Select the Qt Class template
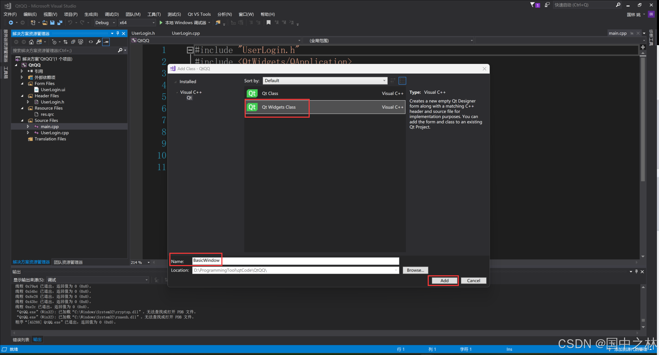The image size is (659, 355). [325, 93]
